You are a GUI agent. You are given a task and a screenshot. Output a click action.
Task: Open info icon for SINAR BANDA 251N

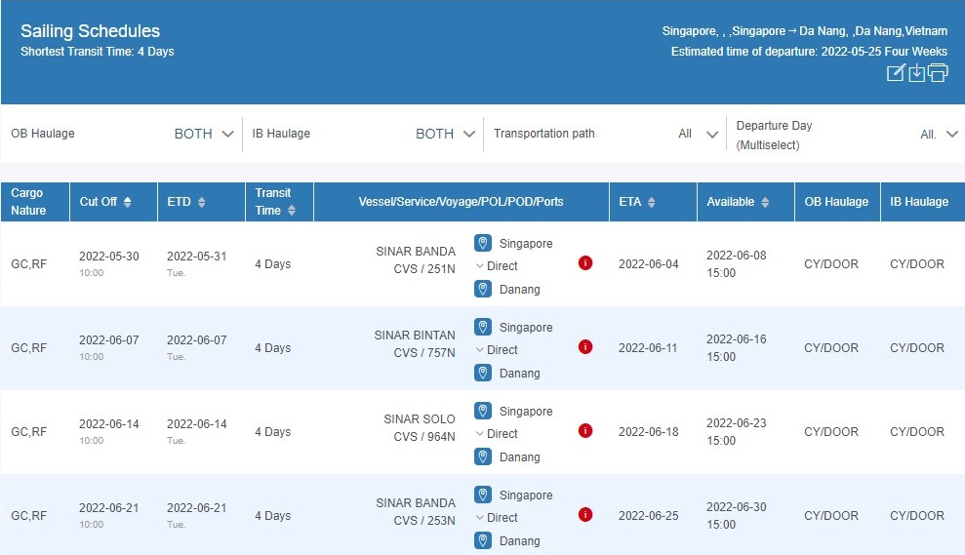[585, 262]
